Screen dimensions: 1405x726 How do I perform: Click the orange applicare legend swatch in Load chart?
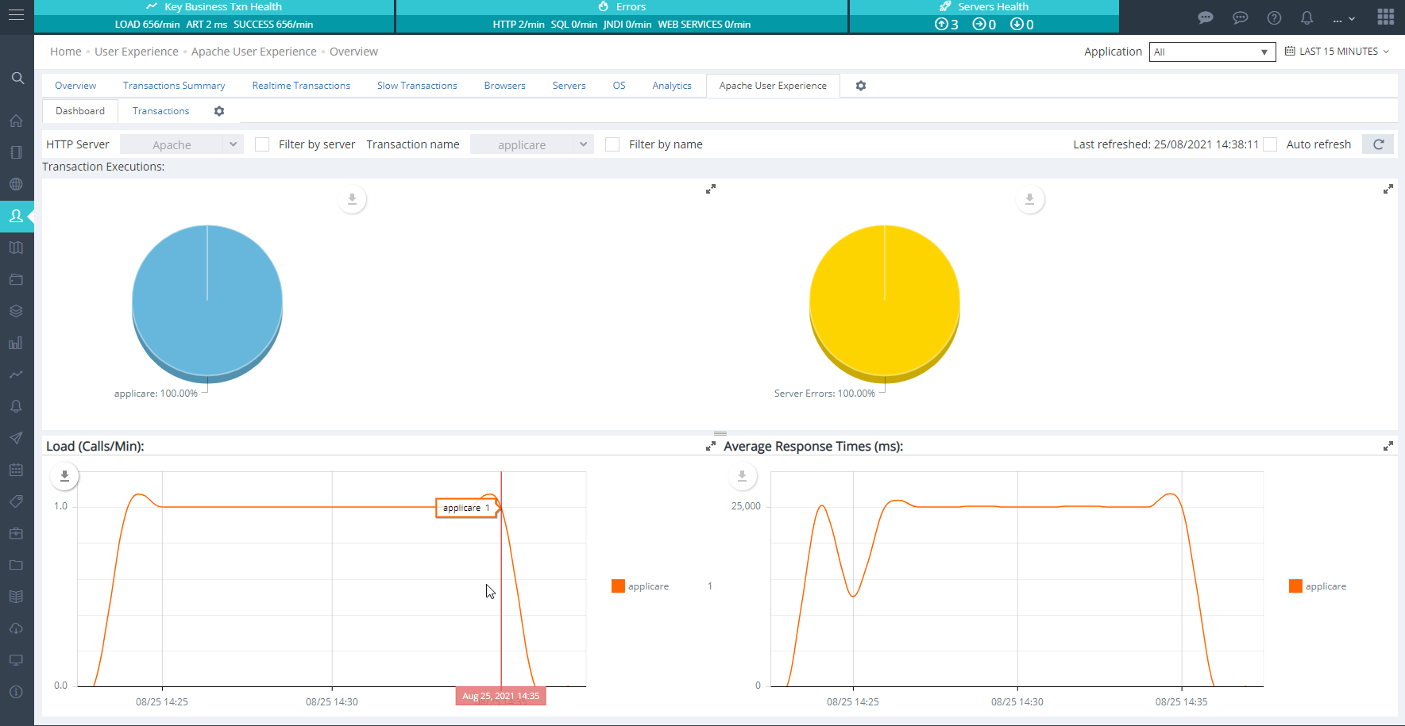point(618,586)
